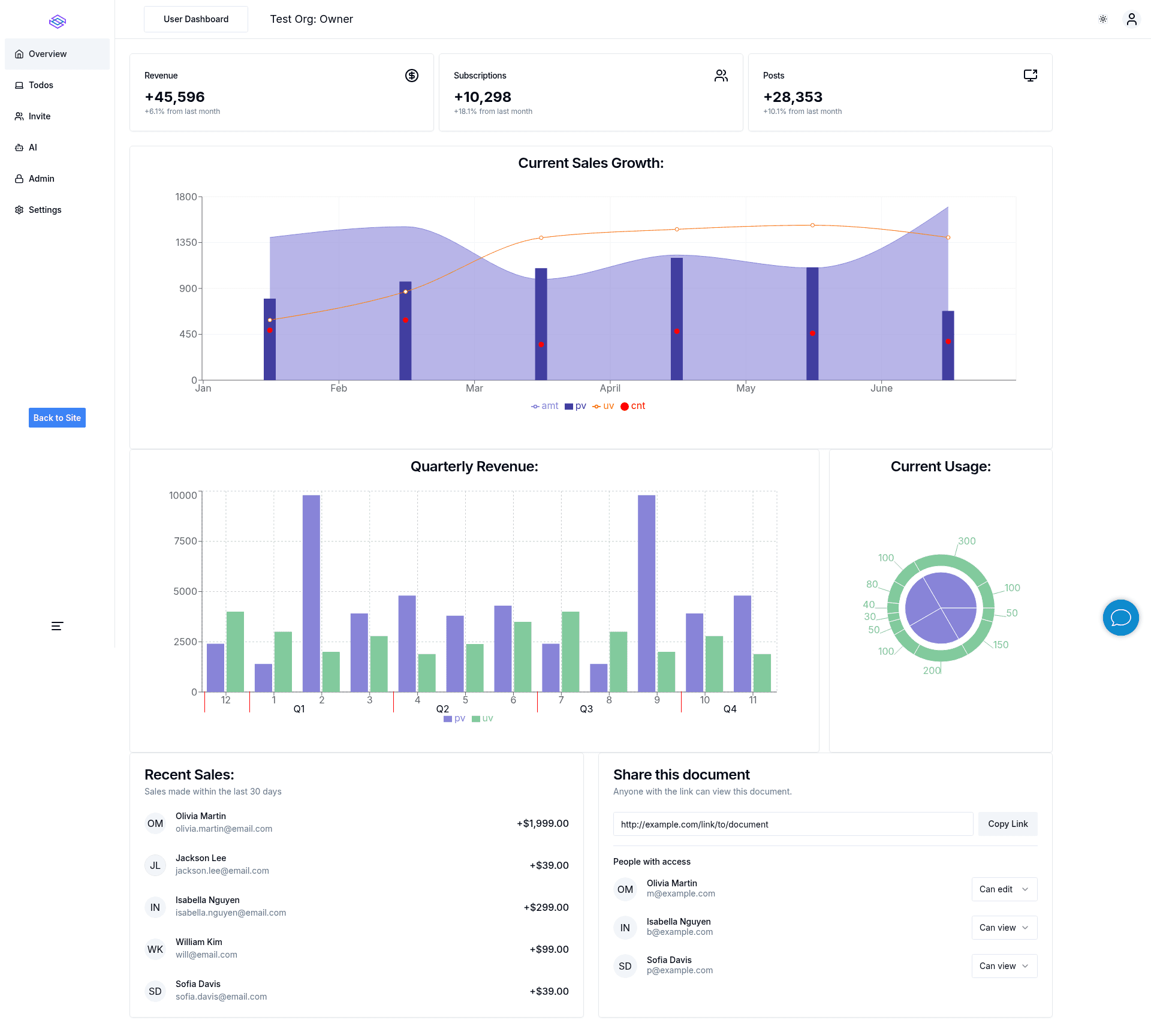The width and height of the screenshot is (1151, 1032).
Task: Click the Subscriptions value +10,298
Action: [x=483, y=97]
